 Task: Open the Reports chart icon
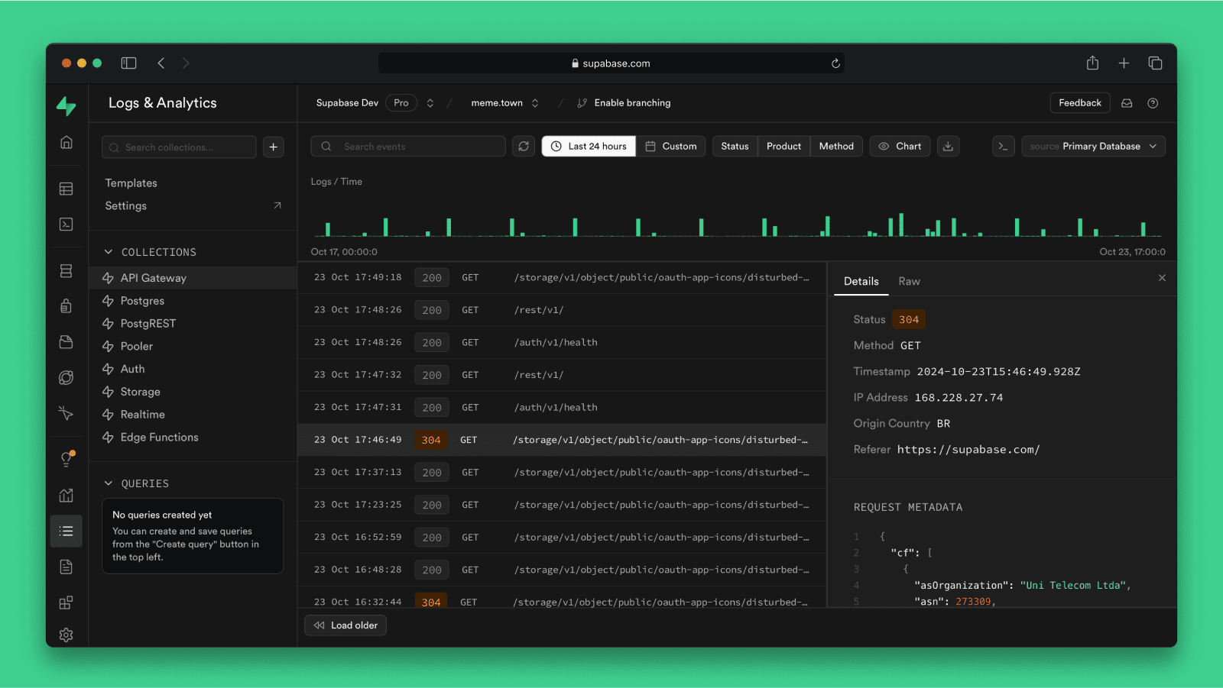(66, 495)
